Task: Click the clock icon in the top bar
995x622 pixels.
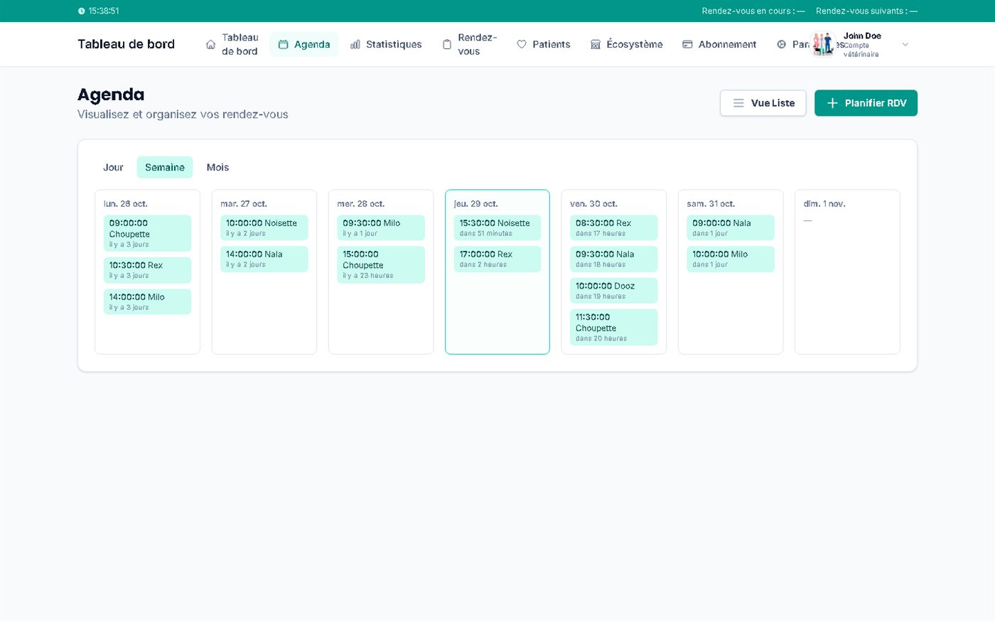Action: click(x=81, y=11)
